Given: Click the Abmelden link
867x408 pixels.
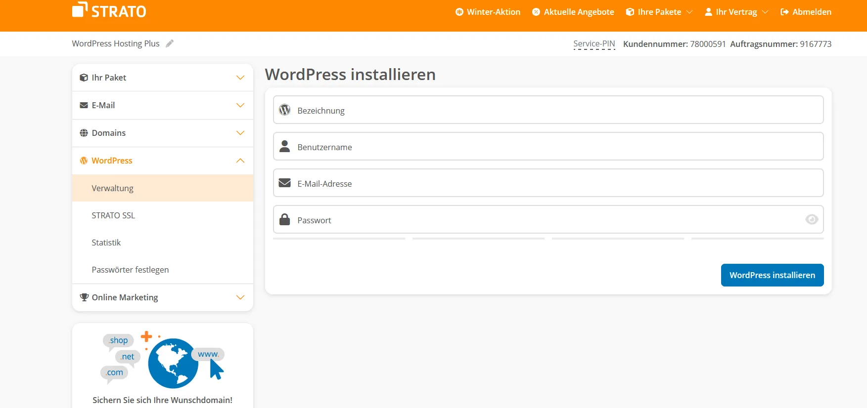Looking at the screenshot, I should (806, 12).
